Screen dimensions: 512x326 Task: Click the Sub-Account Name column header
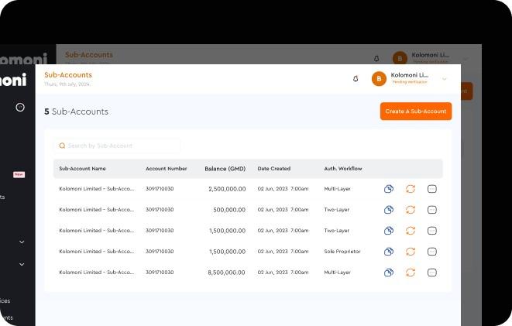82,168
